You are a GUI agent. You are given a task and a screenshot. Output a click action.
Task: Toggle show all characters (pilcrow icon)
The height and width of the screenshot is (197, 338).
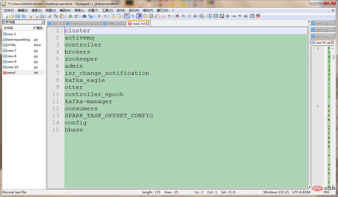[133, 16]
